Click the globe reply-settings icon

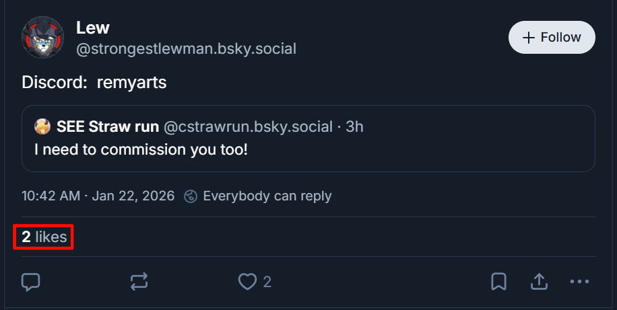(191, 196)
